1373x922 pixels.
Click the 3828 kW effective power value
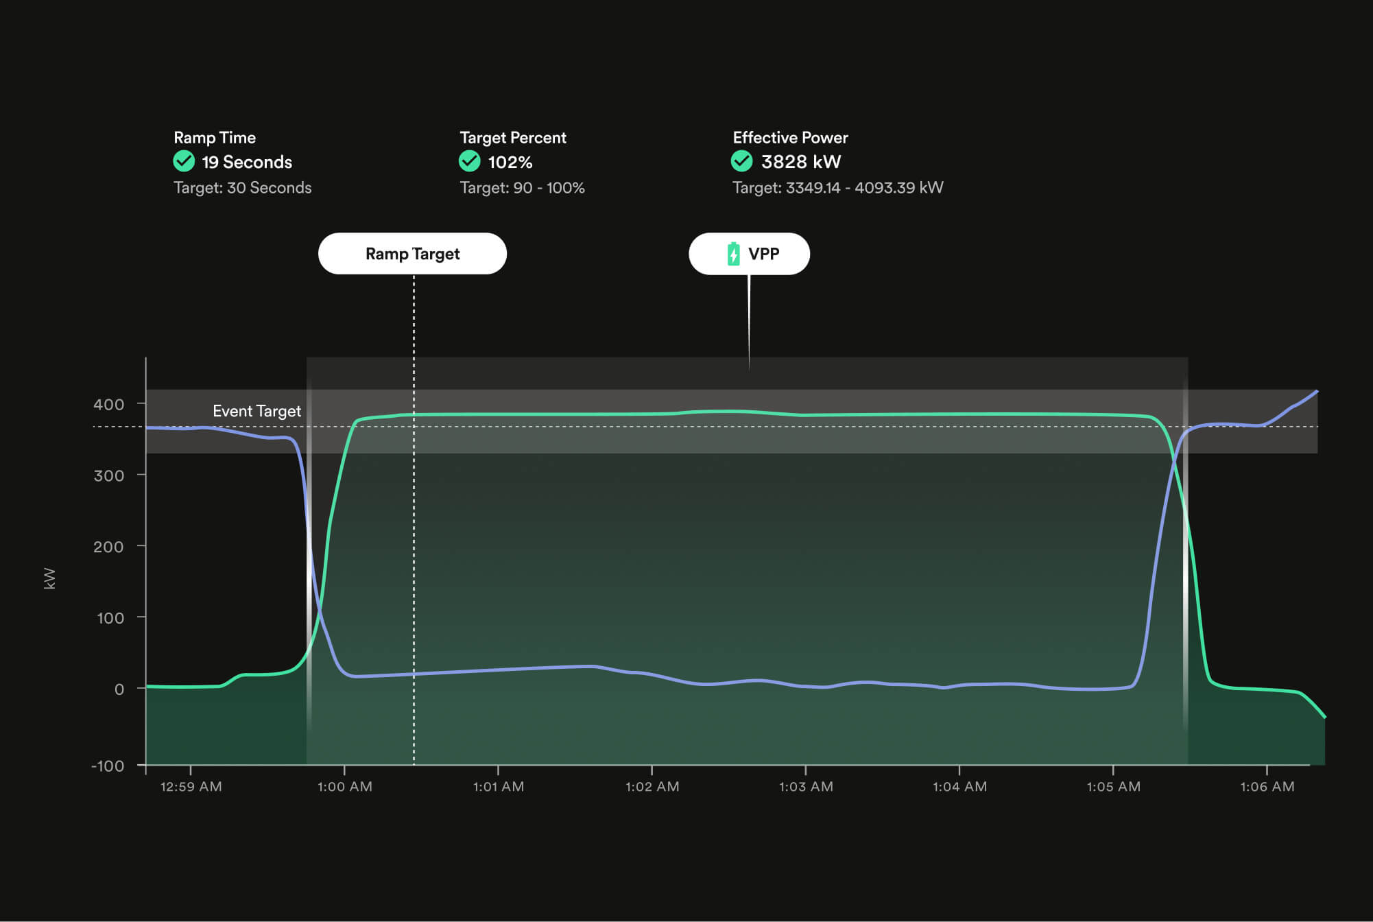(801, 162)
